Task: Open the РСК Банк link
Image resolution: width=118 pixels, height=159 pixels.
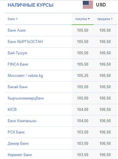Action: click(16, 132)
